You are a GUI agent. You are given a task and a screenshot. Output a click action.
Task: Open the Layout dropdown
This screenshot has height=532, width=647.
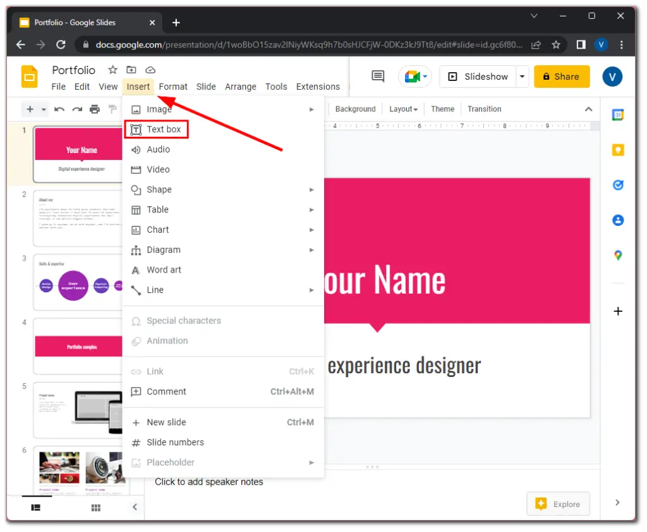tap(403, 109)
